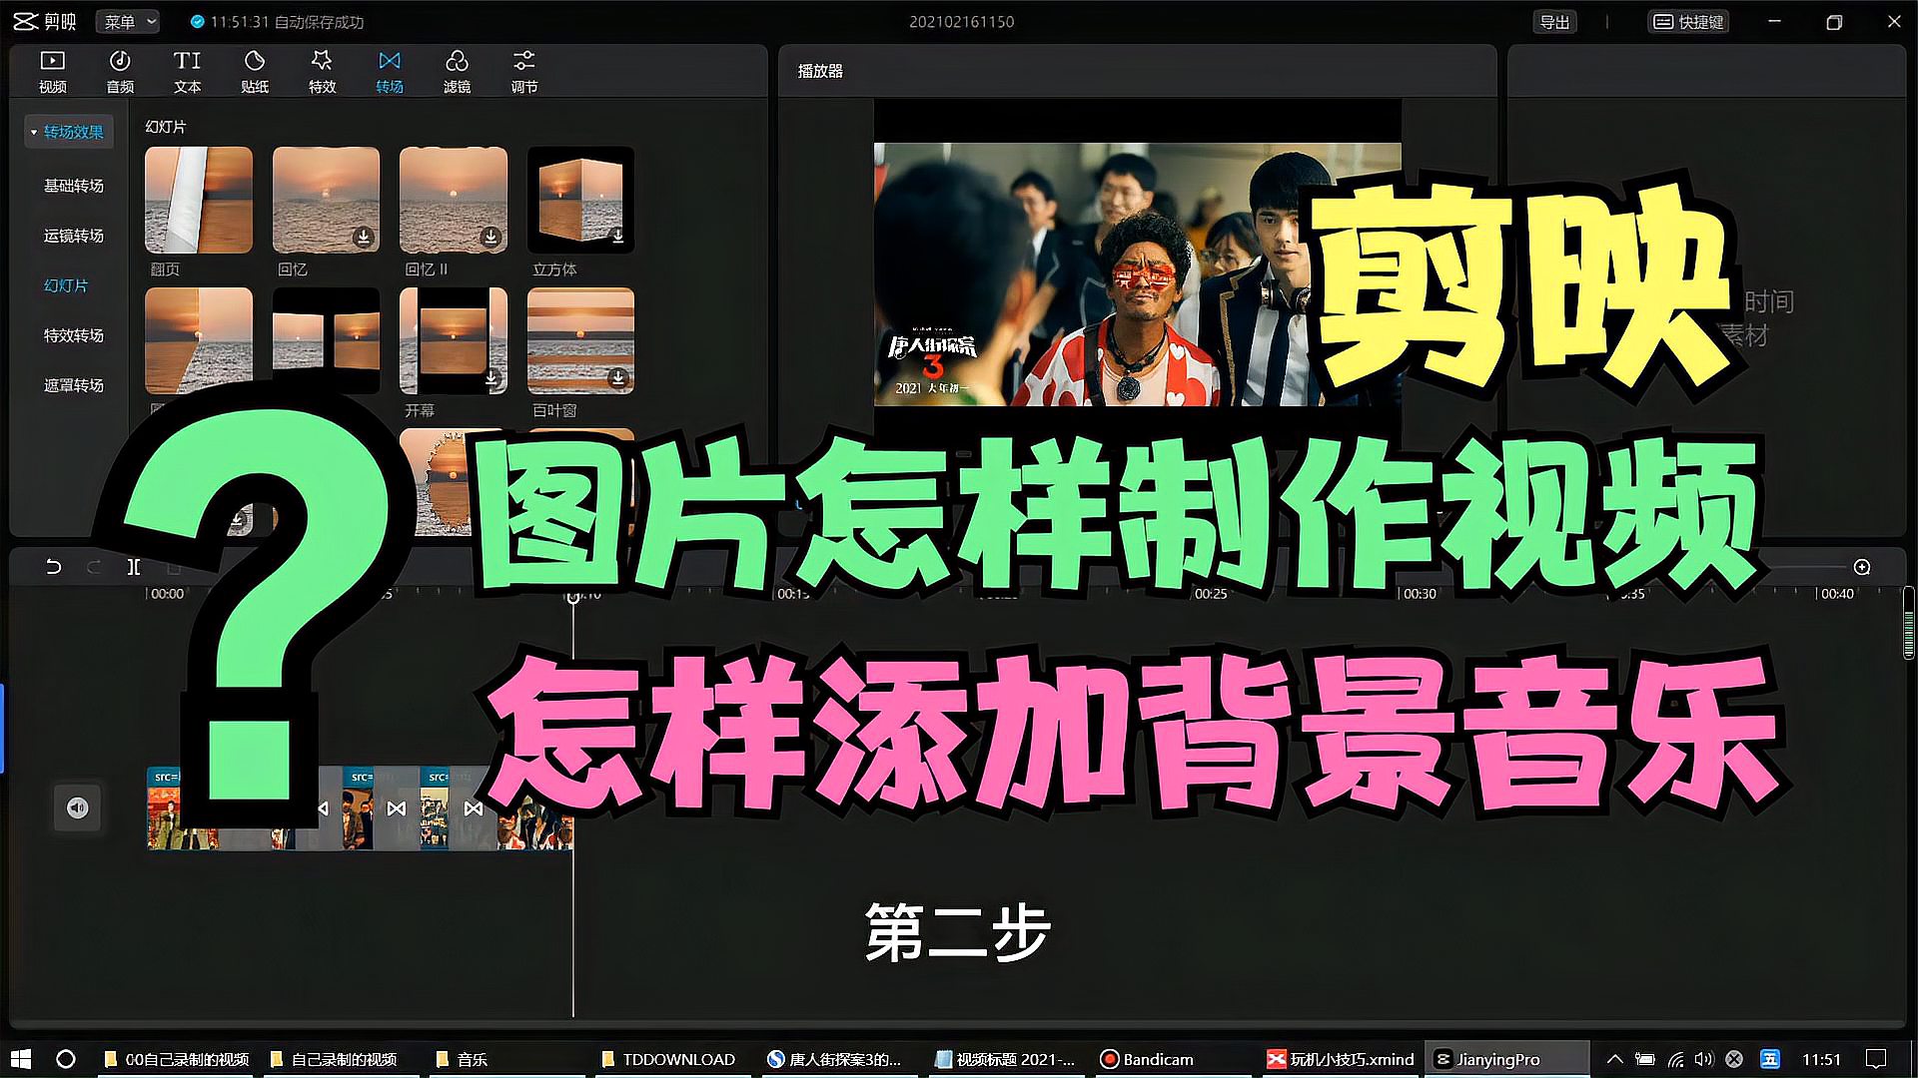Open the 调节 (Adjust) tab
Screen dimensions: 1918x1078
(x=524, y=73)
